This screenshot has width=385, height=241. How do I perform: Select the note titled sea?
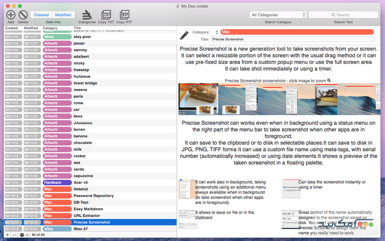[x=90, y=163]
